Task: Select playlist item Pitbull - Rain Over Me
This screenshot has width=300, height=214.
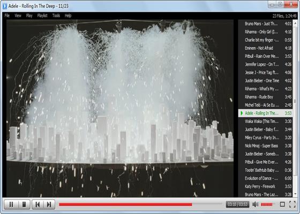Action: (x=265, y=56)
